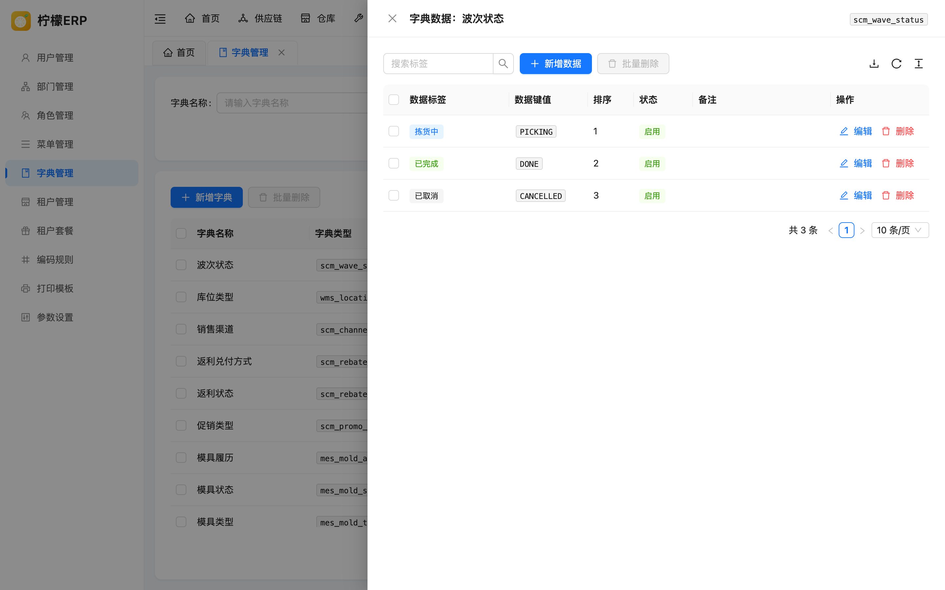Image resolution: width=945 pixels, height=590 pixels.
Task: Click the search magnifier icon next to 搜索标签
Action: [503, 64]
